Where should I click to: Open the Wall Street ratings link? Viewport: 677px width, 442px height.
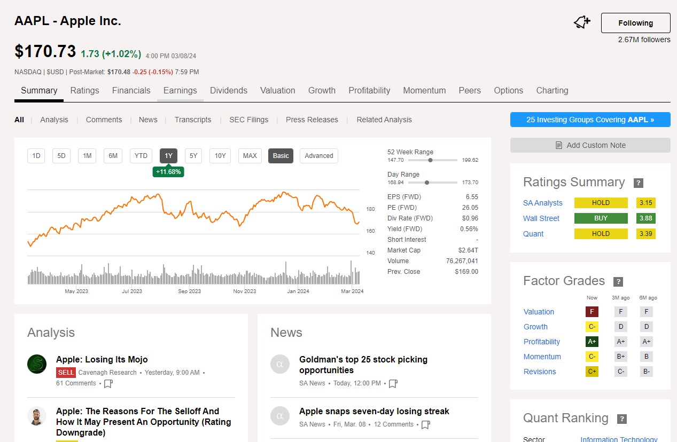tap(541, 218)
